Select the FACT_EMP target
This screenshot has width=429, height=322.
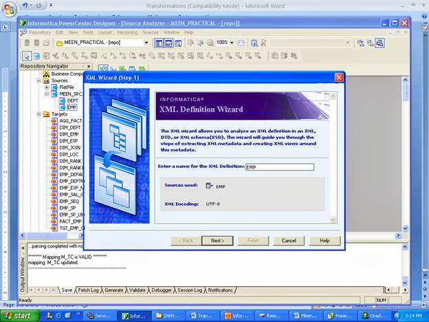coord(71,222)
